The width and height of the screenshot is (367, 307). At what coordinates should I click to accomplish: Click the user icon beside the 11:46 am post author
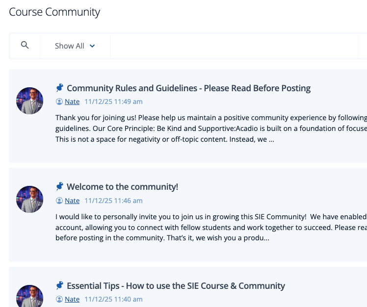click(x=59, y=201)
